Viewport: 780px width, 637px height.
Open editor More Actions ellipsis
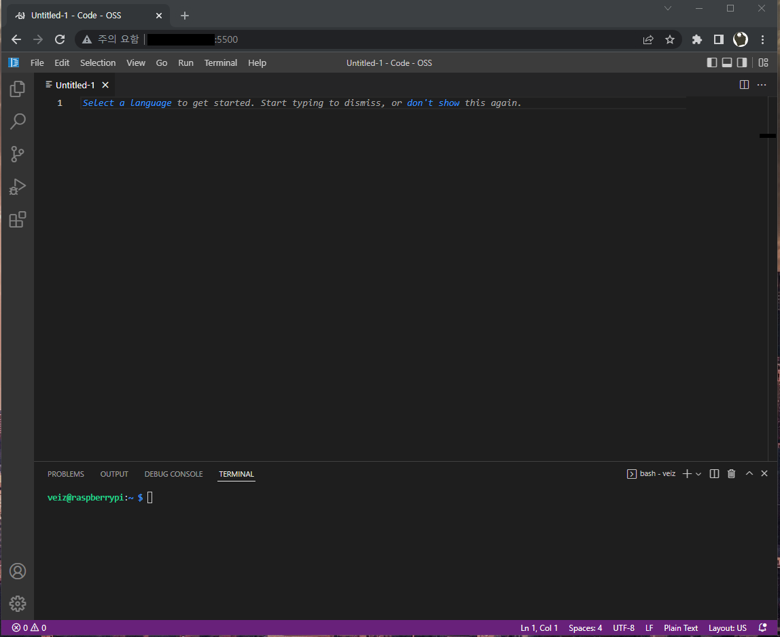762,84
